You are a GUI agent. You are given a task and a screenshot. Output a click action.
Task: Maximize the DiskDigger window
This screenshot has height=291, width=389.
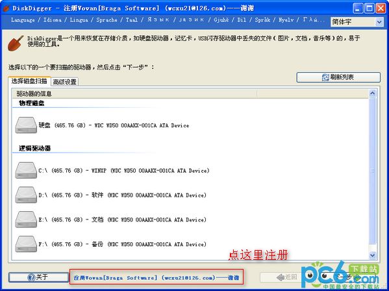[x=369, y=8]
